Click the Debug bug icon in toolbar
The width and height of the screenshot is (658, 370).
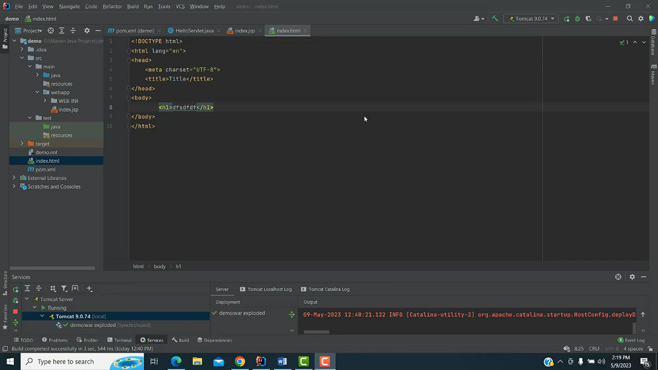tap(577, 19)
